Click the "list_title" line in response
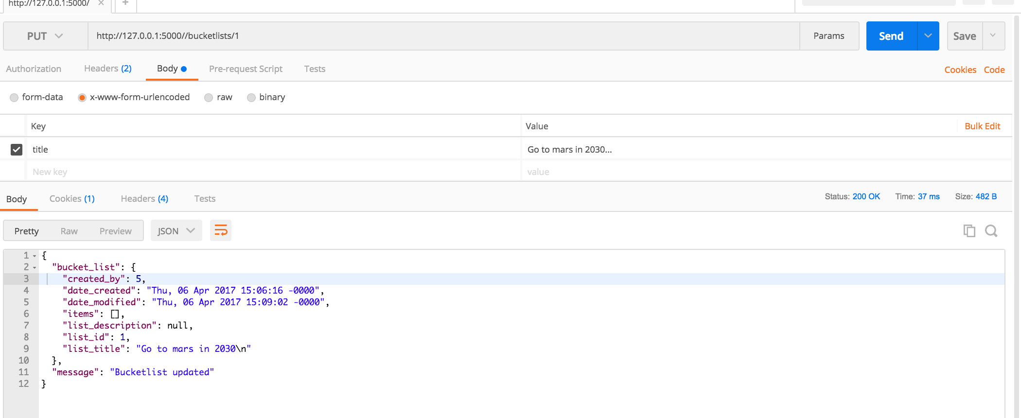Viewport: 1021px width, 418px height. [157, 349]
